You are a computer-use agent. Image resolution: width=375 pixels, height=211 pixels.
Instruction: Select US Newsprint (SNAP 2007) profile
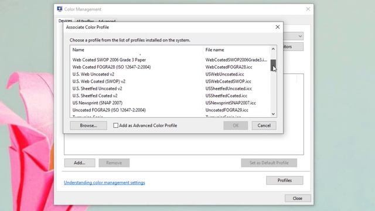pos(97,103)
